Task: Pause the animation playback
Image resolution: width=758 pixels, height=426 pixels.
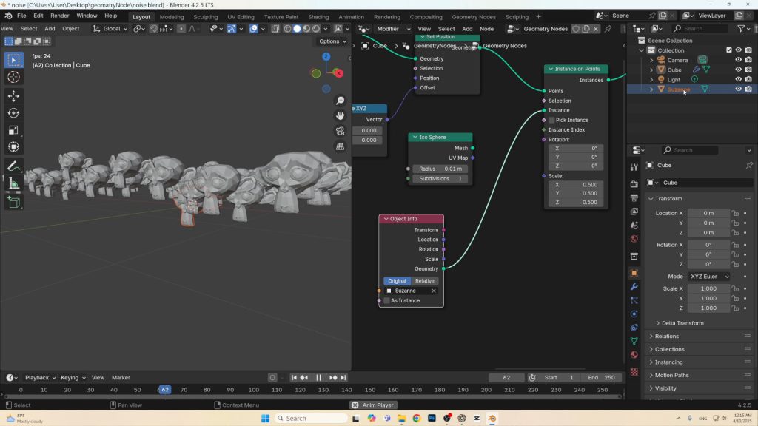Action: [319, 378]
